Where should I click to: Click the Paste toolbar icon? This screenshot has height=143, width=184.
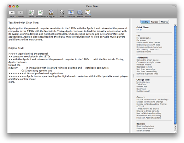[31, 12]
